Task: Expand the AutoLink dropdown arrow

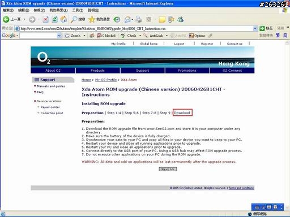Action: click(167, 36)
